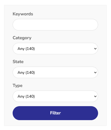Open the Category select box
The width and height of the screenshot is (111, 130).
[x=55, y=49]
